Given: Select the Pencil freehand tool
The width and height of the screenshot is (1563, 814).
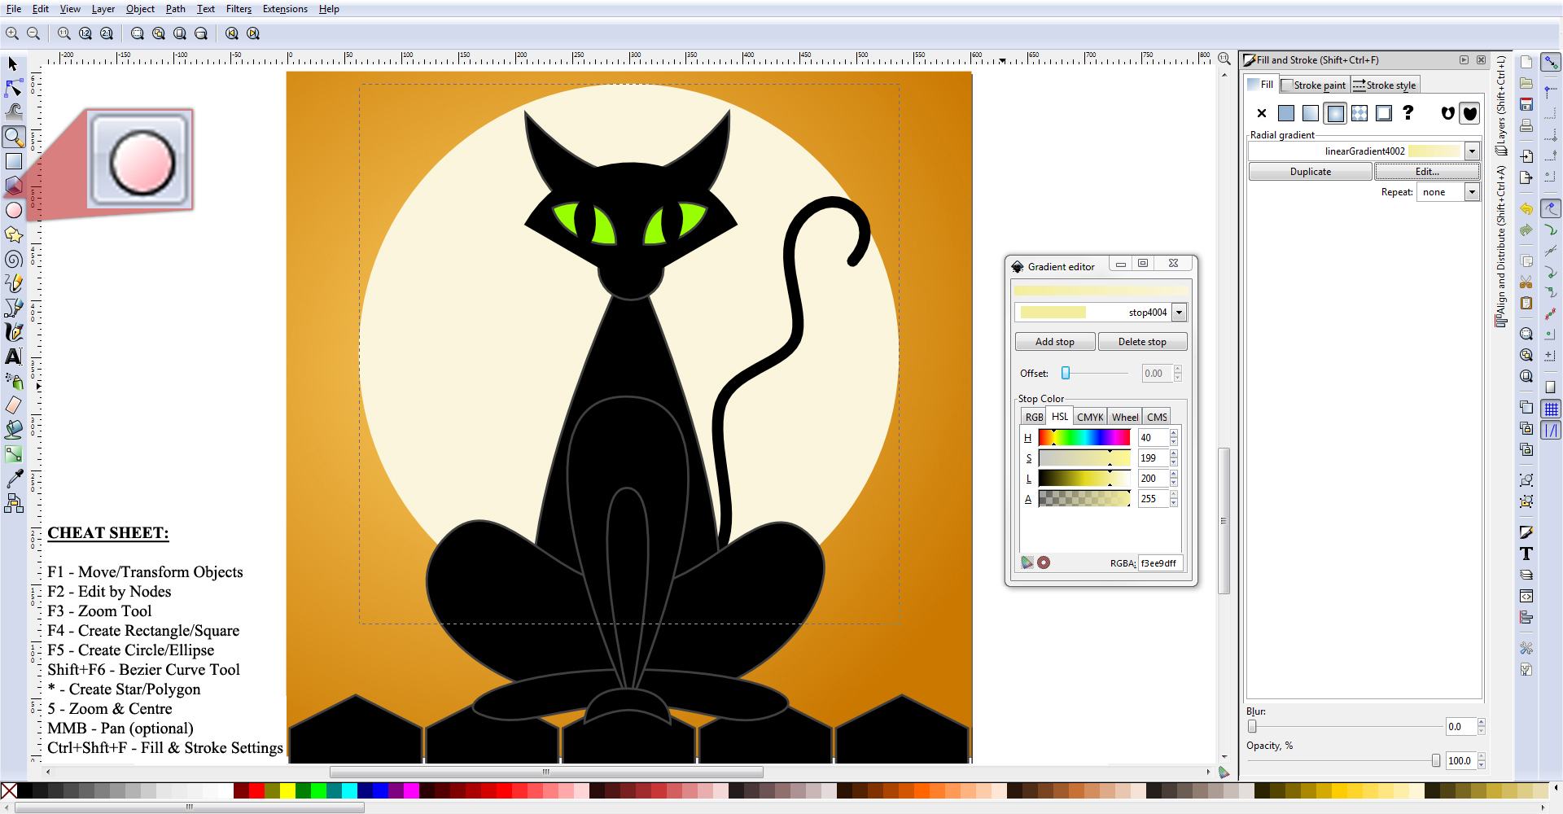Looking at the screenshot, I should pyautogui.click(x=13, y=283).
